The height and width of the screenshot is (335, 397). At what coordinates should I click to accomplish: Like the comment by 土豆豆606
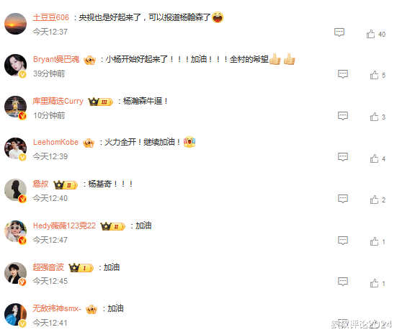click(x=370, y=34)
